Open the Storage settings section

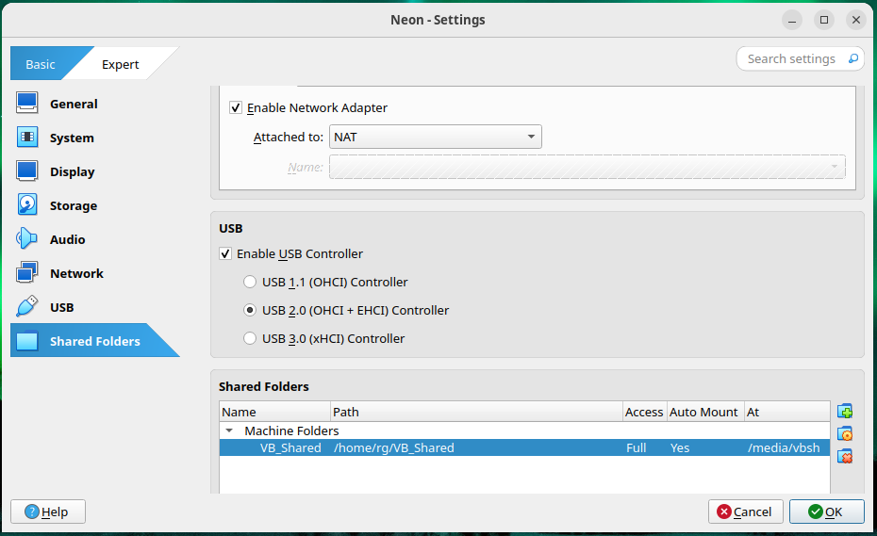click(x=73, y=205)
